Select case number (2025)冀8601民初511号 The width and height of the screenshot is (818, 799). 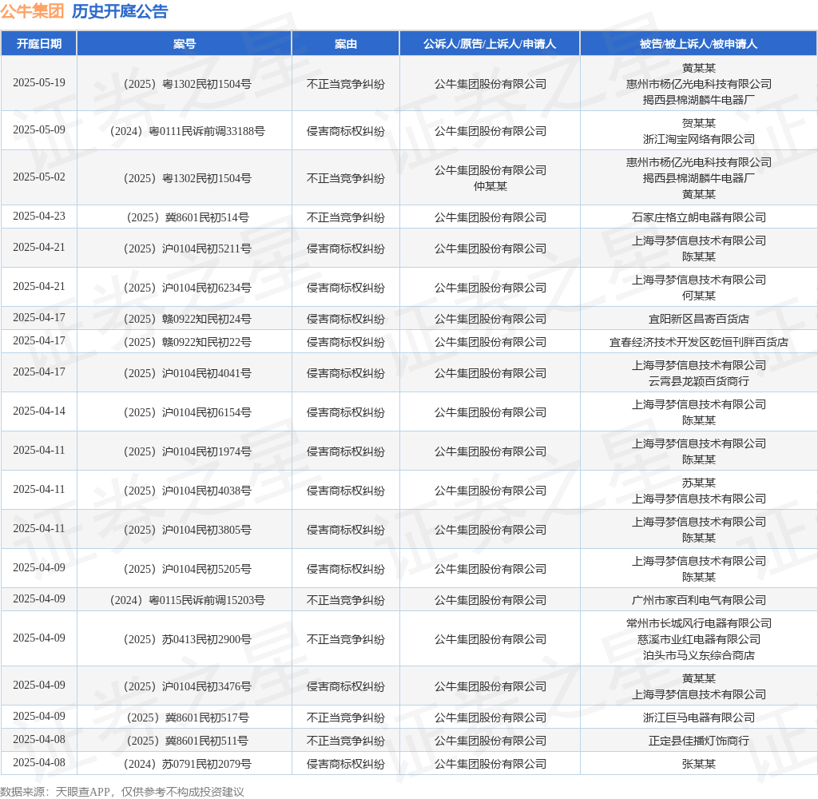coord(187,741)
